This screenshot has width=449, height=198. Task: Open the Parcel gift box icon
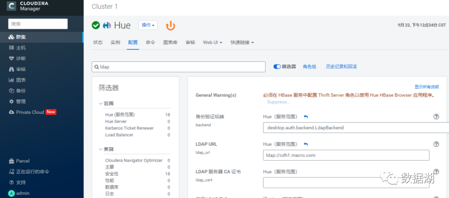coord(11,161)
